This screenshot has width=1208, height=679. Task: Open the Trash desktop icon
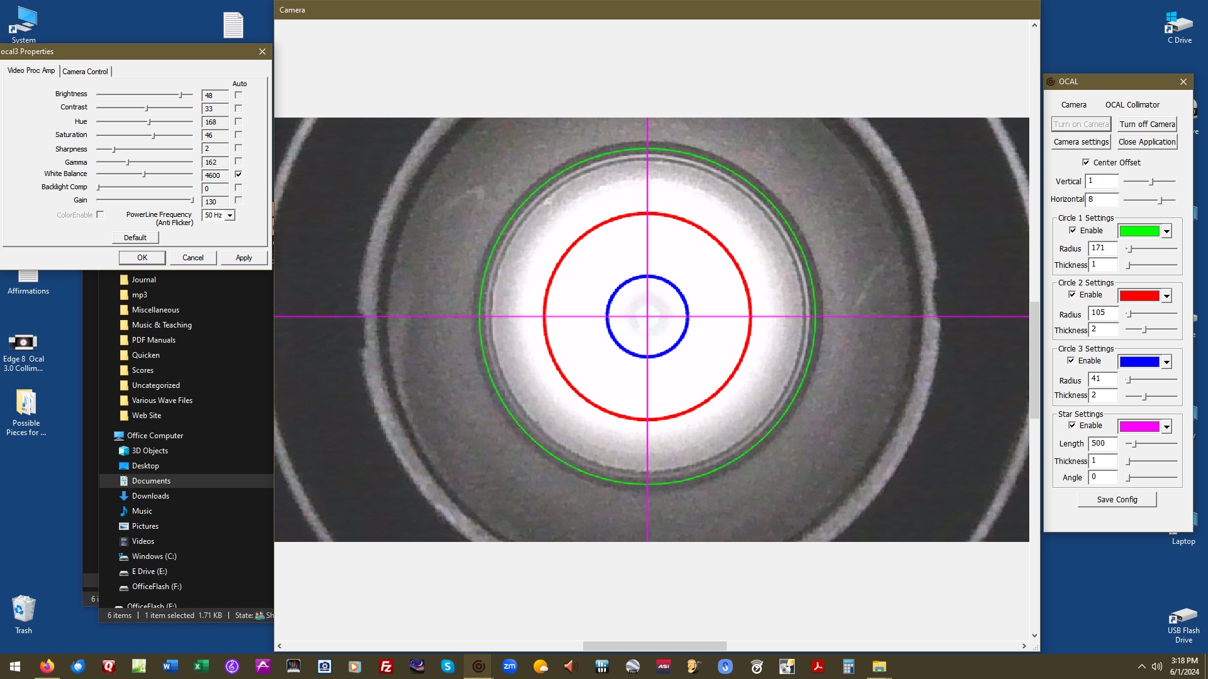pyautogui.click(x=24, y=614)
